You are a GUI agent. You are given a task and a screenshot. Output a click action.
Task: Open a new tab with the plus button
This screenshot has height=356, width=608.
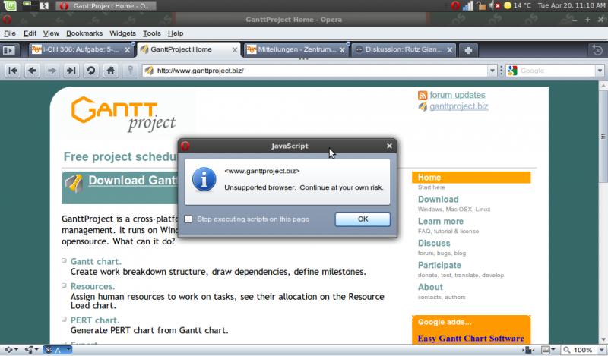tap(469, 50)
